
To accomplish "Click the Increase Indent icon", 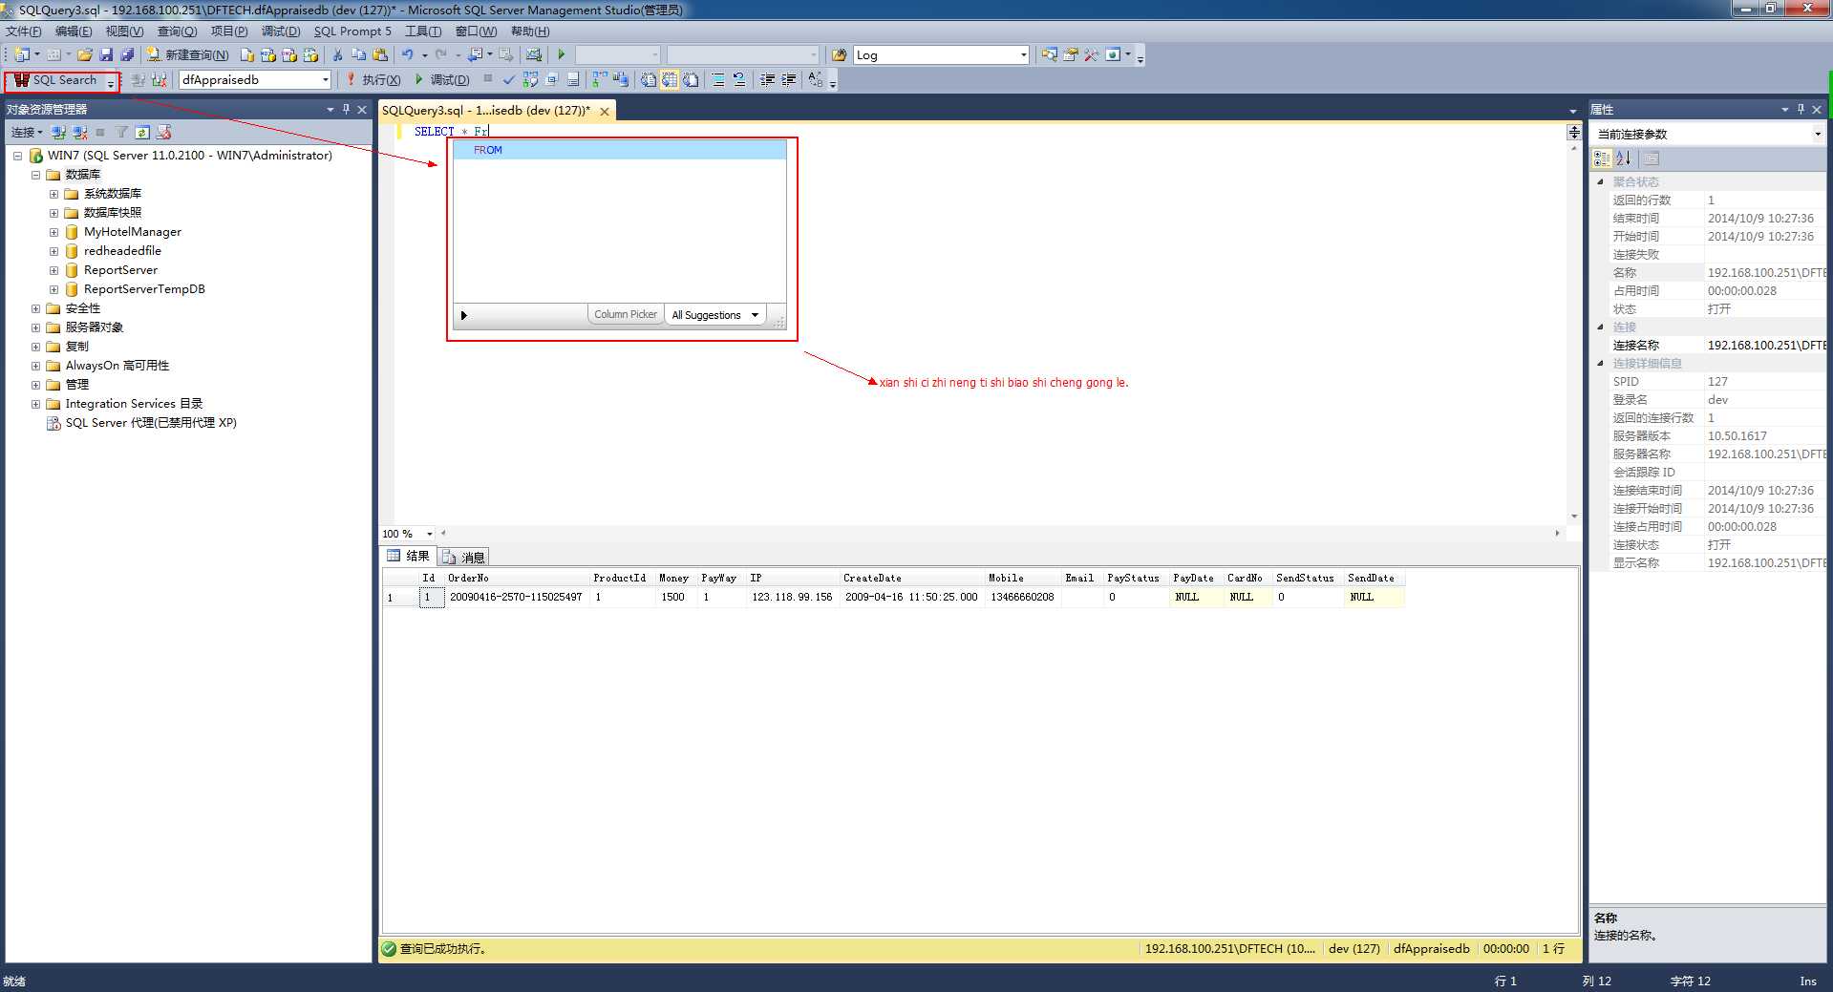I will point(789,79).
